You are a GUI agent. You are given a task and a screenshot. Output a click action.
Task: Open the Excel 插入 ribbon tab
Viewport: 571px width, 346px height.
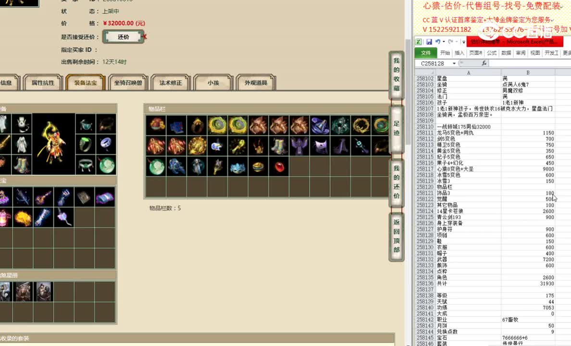click(459, 53)
